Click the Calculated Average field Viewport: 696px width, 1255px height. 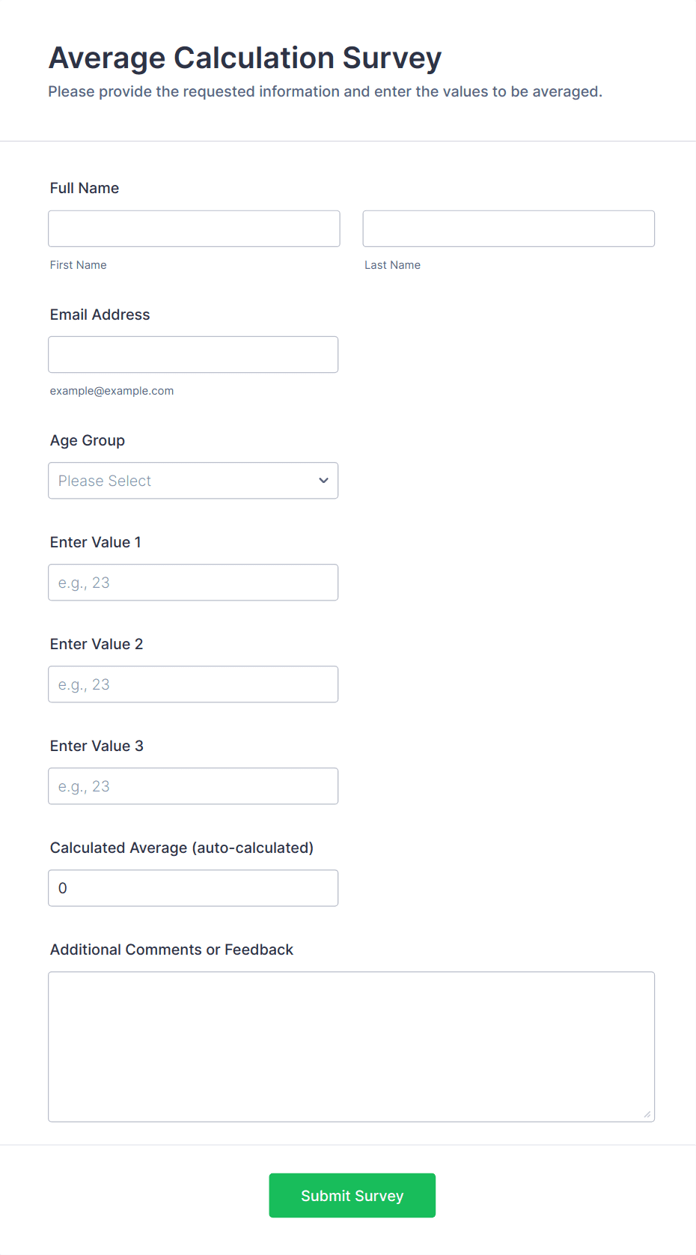pos(193,888)
